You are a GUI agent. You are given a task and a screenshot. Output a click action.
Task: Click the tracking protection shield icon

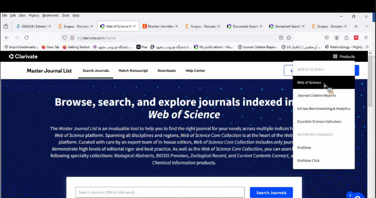pyautogui.click(x=64, y=38)
